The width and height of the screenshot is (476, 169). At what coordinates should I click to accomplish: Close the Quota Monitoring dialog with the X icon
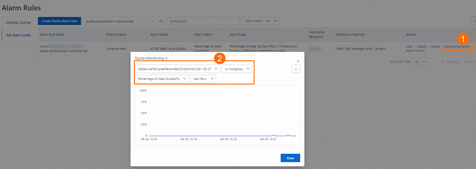click(x=298, y=61)
